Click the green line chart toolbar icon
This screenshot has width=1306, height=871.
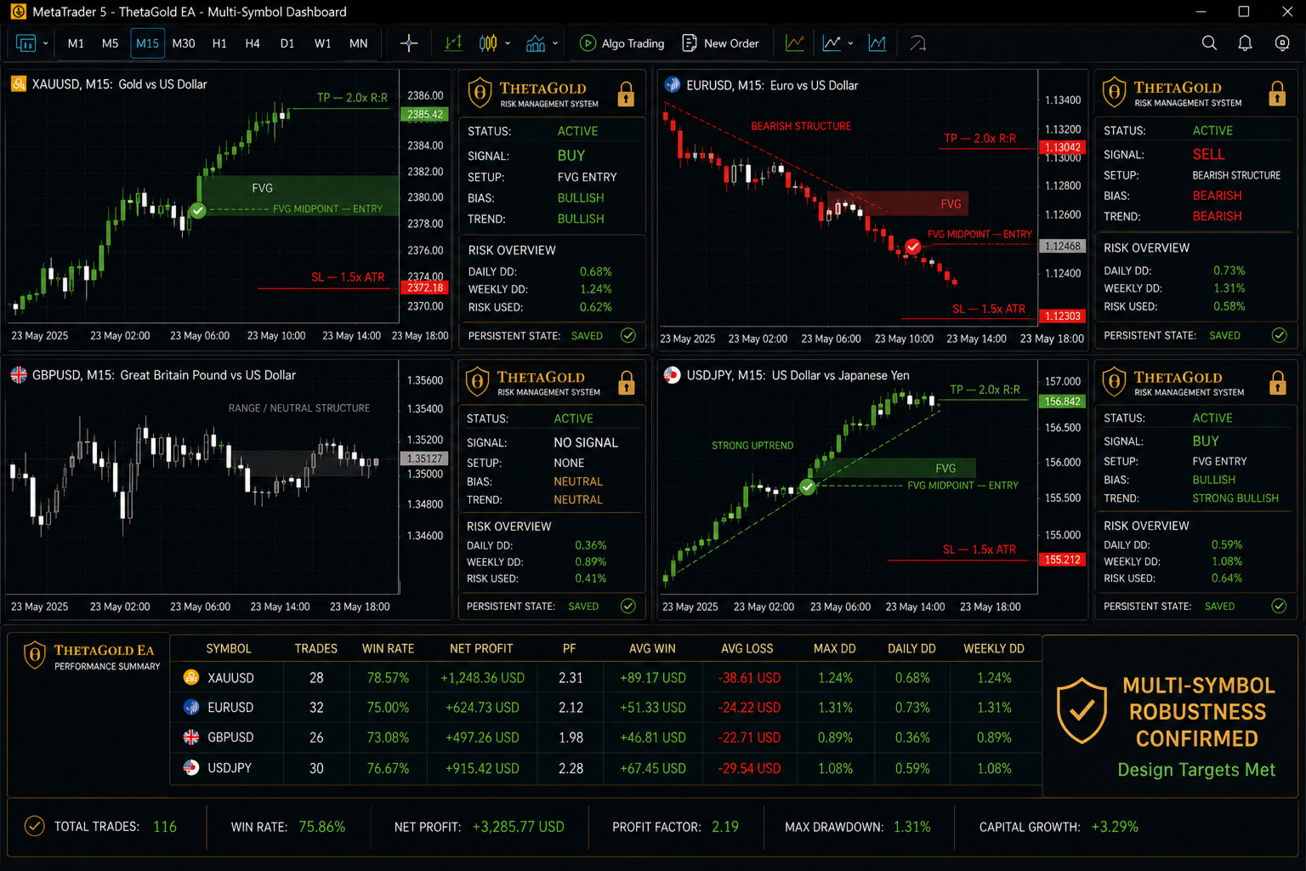[795, 43]
